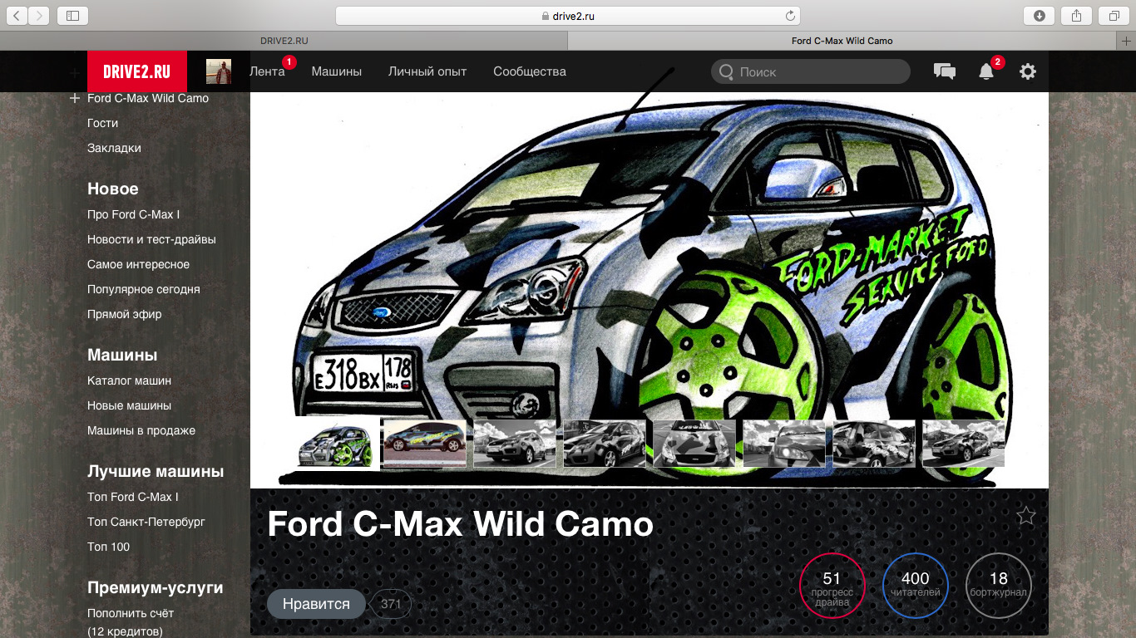Image resolution: width=1136 pixels, height=638 pixels.
Task: Add car to favorites with star icon
Action: (x=1026, y=516)
